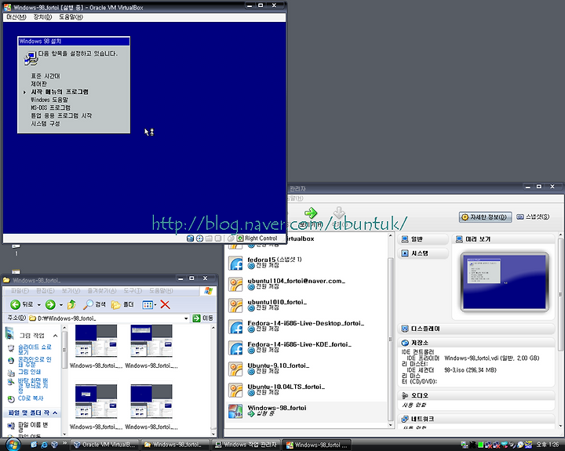Open the address bar dropdown arrow
This screenshot has height=451, width=565.
click(x=186, y=318)
